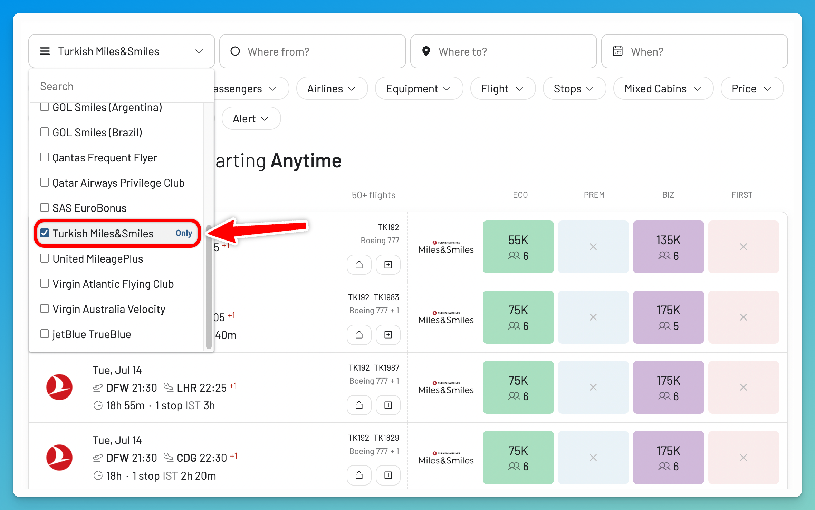Open the Alert button

pyautogui.click(x=251, y=118)
